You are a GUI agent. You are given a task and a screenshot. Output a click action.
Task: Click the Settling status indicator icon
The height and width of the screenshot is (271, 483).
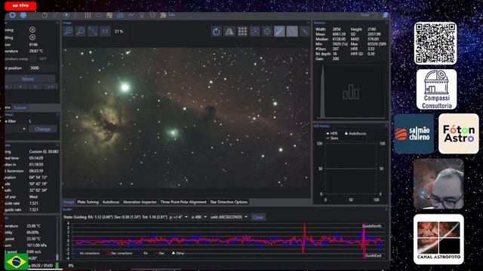click(x=32, y=38)
